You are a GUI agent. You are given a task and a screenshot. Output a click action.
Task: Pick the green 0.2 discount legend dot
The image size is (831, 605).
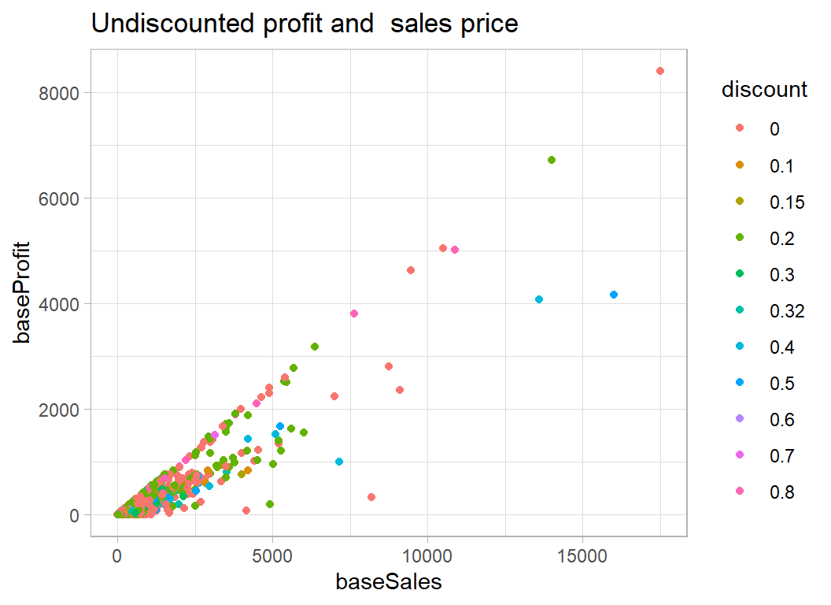(740, 239)
